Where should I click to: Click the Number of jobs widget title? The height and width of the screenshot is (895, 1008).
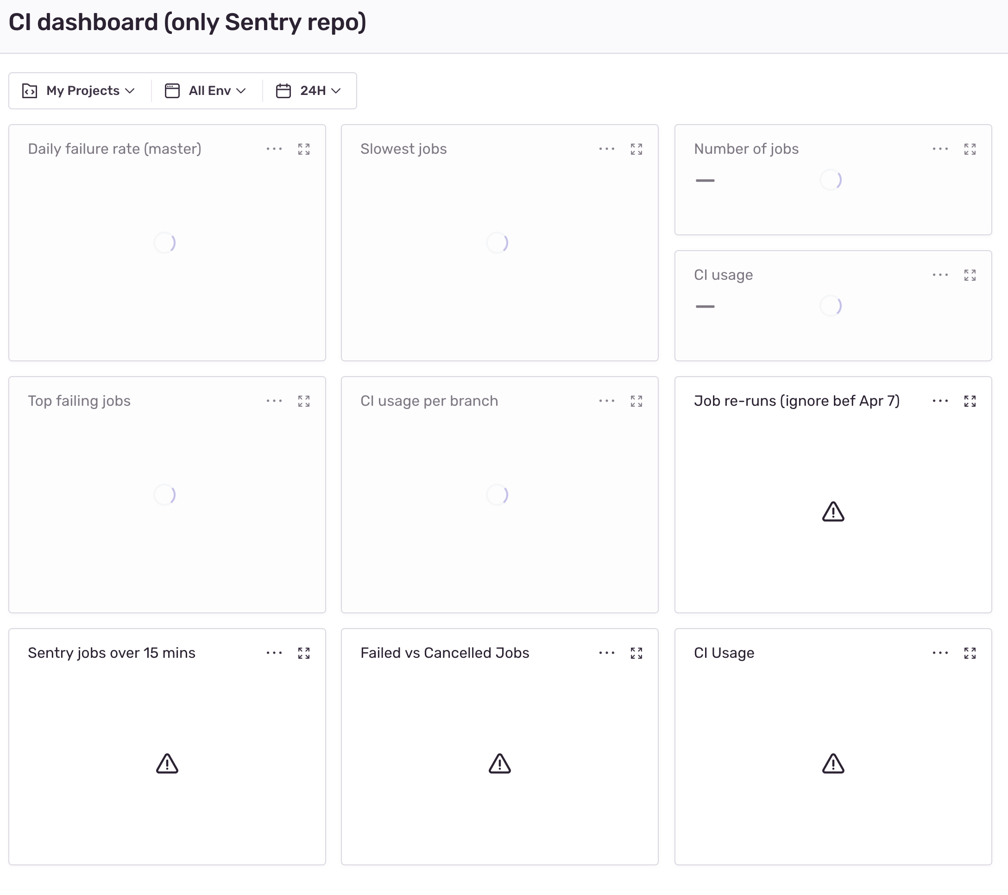pyautogui.click(x=746, y=149)
